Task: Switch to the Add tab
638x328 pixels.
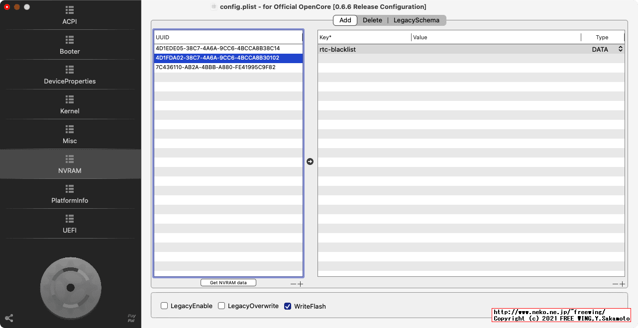Action: tap(345, 20)
